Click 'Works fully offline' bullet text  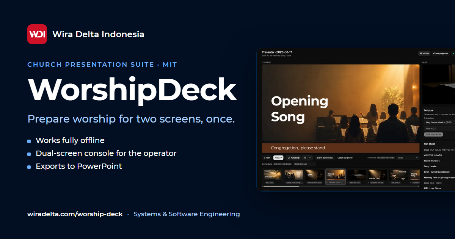pyautogui.click(x=70, y=140)
